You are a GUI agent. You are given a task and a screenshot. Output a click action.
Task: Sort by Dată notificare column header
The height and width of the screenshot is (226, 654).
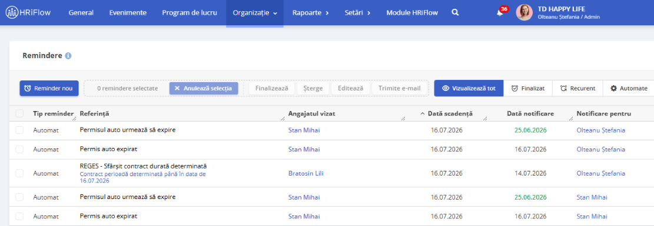click(530, 113)
